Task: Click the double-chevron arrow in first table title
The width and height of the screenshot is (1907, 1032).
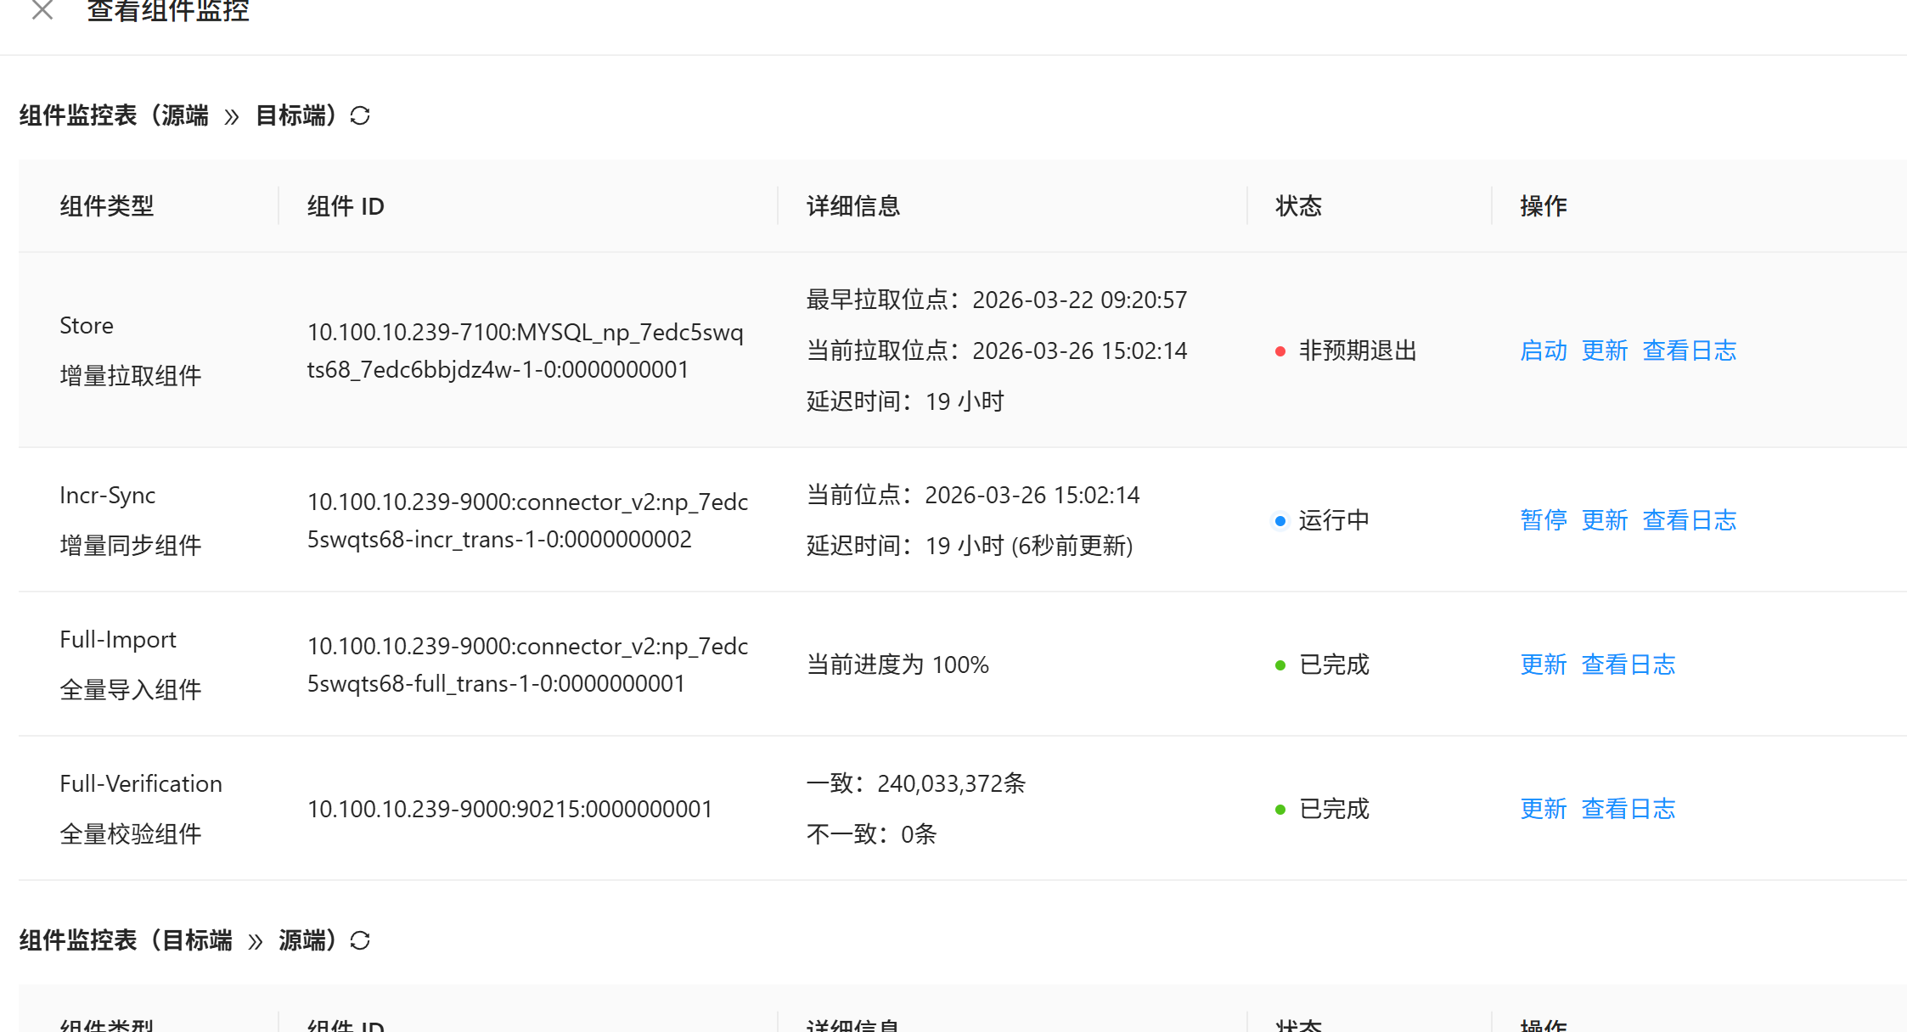Action: click(232, 116)
